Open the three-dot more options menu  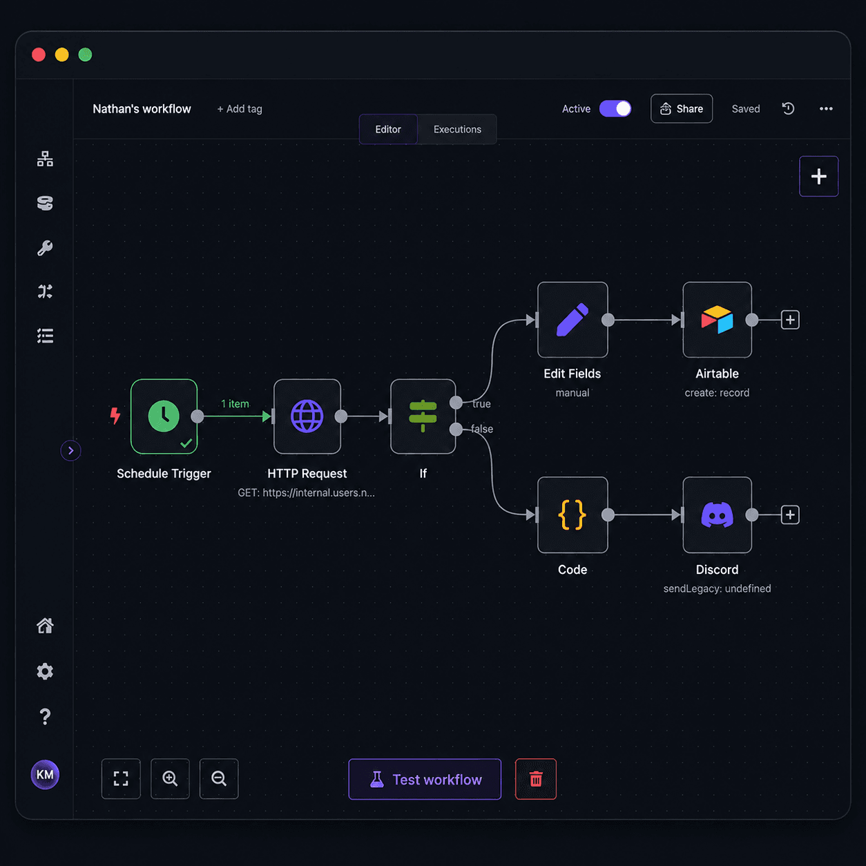click(826, 109)
